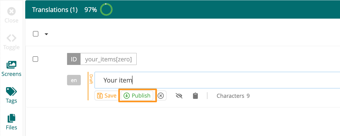This screenshot has height=136, width=340.
Task: Click the Translations (1) header title
Action: point(55,10)
